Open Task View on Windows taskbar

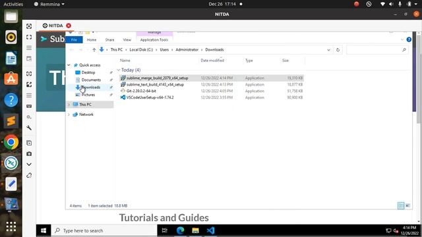coord(165,230)
